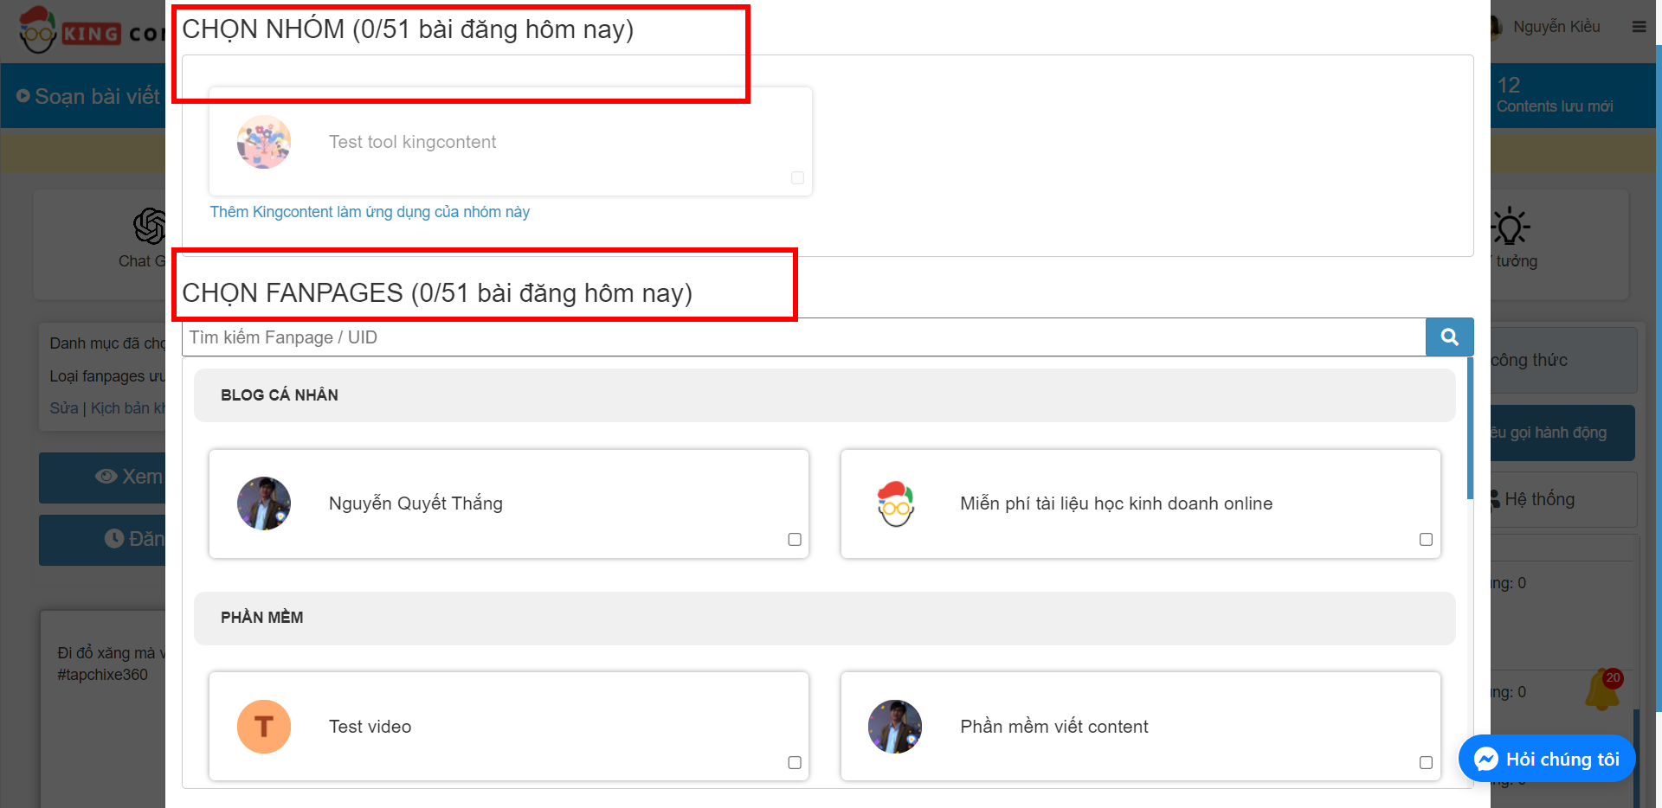The width and height of the screenshot is (1662, 808).
Task: Tick the Nguyễn Quyết Thắng checkbox
Action: [795, 540]
